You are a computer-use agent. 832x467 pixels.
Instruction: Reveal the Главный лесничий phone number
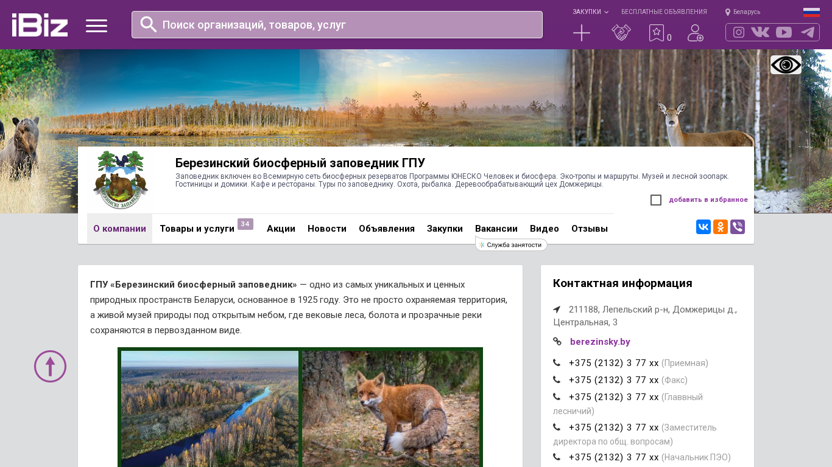coord(614,397)
